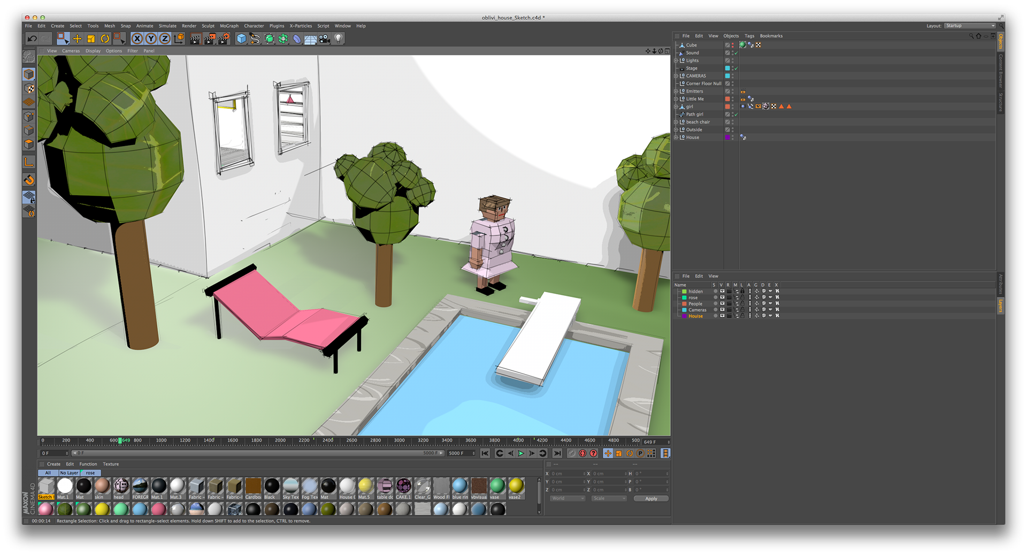
Task: Click the timeline layout film icon
Action: click(665, 453)
